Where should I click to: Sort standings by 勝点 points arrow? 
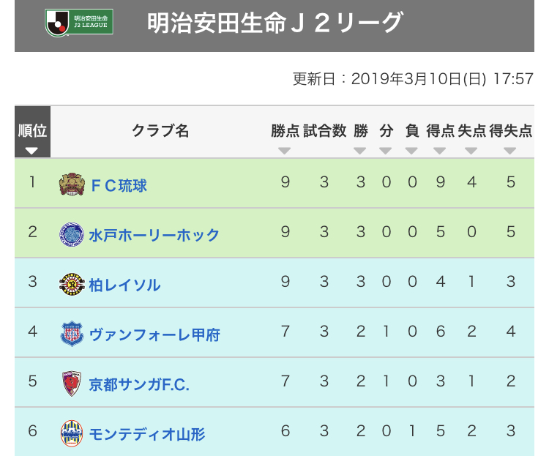(x=285, y=151)
